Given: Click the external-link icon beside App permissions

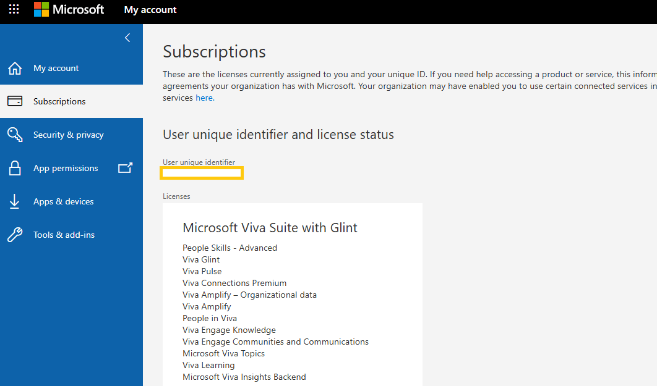Looking at the screenshot, I should (x=126, y=168).
